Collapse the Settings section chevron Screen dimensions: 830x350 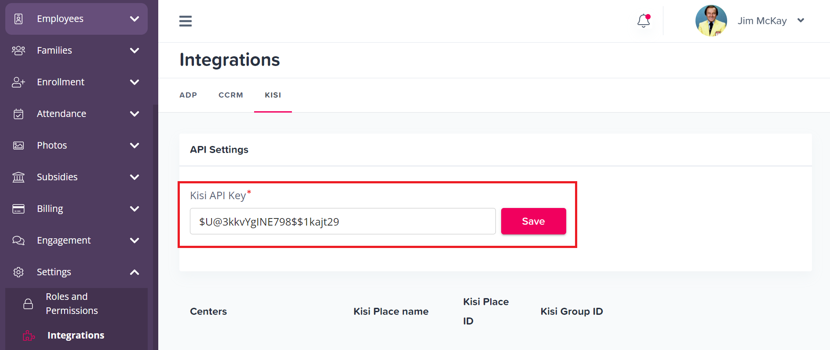point(135,272)
